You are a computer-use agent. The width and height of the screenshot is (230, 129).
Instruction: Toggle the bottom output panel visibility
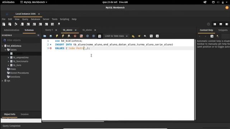(221, 24)
